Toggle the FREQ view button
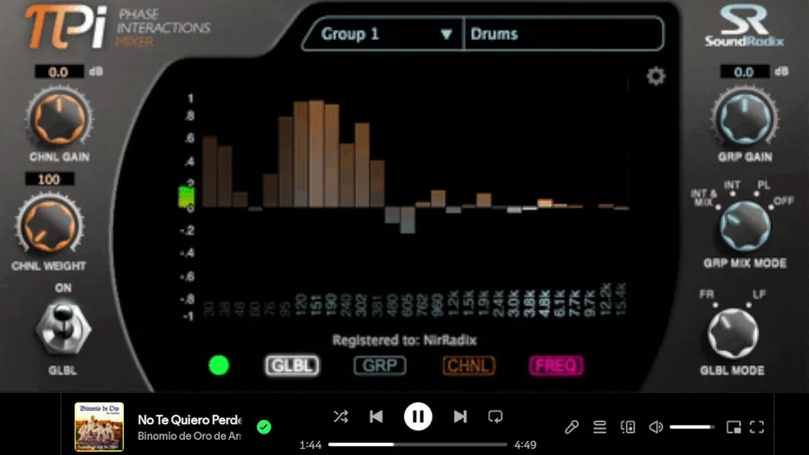This screenshot has height=455, width=809. (556, 365)
